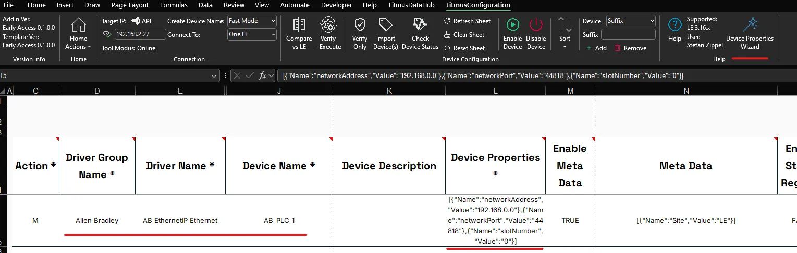Select the LitmusConfiguration tab
Screen dimensions: 797x253
pyautogui.click(x=478, y=5)
